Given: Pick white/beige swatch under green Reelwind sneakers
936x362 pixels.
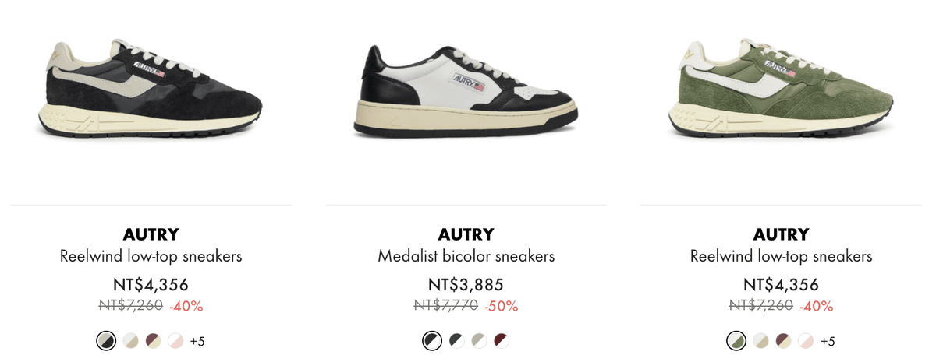Looking at the screenshot, I should [x=760, y=341].
